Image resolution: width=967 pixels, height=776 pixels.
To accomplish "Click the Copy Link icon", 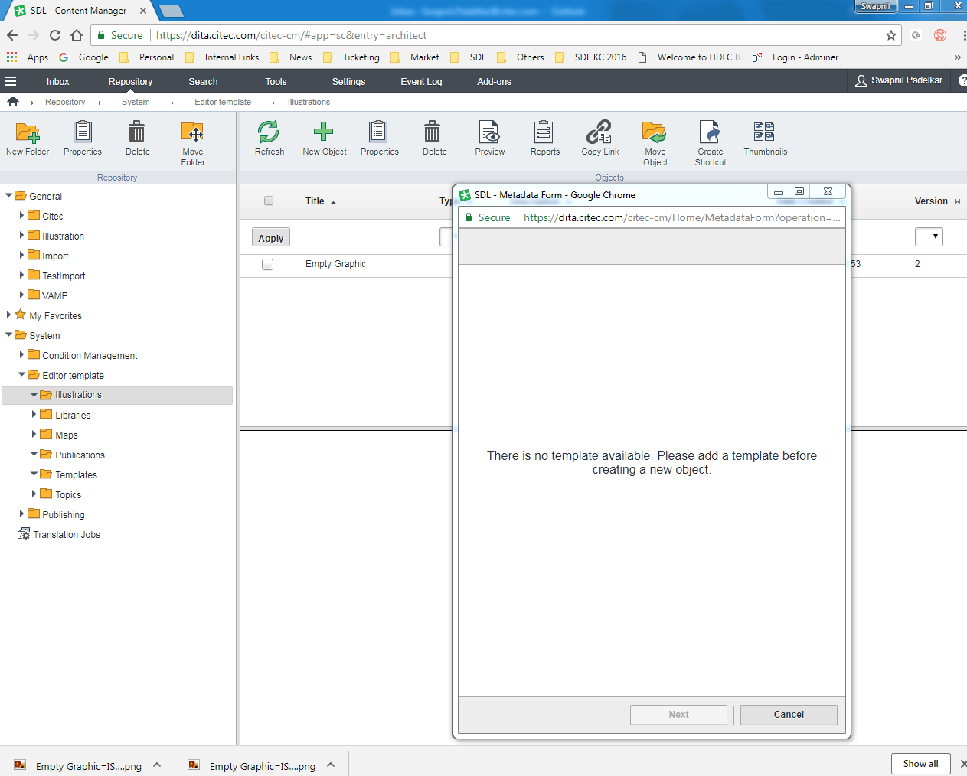I will tap(599, 133).
